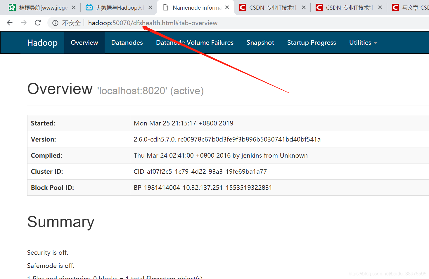Reload the page with the refresh icon

38,23
